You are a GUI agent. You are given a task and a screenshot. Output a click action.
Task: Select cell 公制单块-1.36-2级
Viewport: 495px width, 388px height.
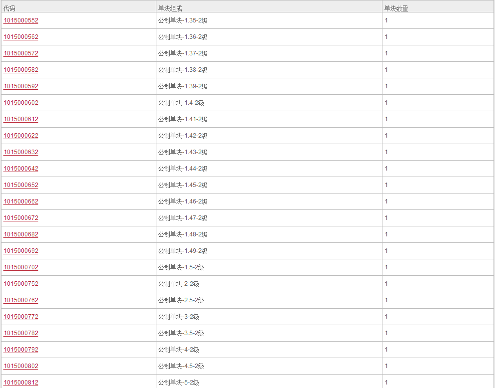point(183,37)
